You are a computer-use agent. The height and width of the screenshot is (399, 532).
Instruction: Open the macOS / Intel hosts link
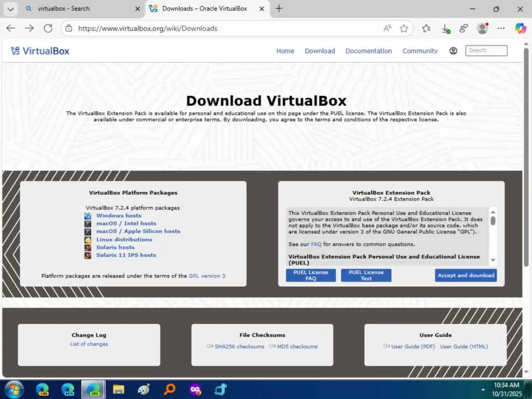pyautogui.click(x=126, y=223)
